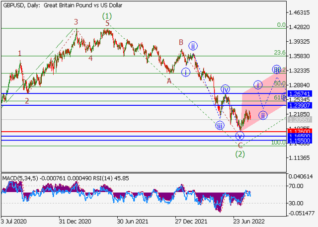This screenshot has height=227, width=318.
Task: Select the circled wave v marker
Action: [239, 136]
